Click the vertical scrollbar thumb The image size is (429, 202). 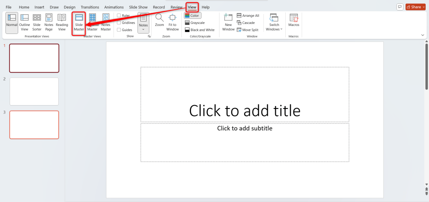[x=426, y=66]
